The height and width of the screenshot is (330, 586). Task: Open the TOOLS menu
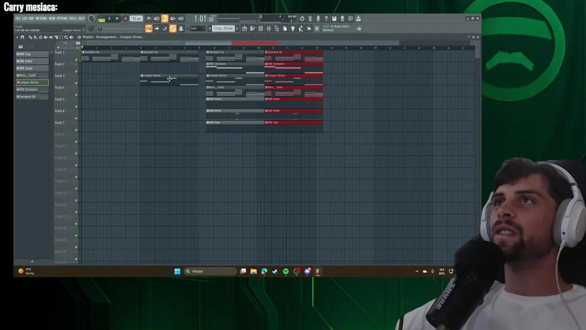pos(73,18)
